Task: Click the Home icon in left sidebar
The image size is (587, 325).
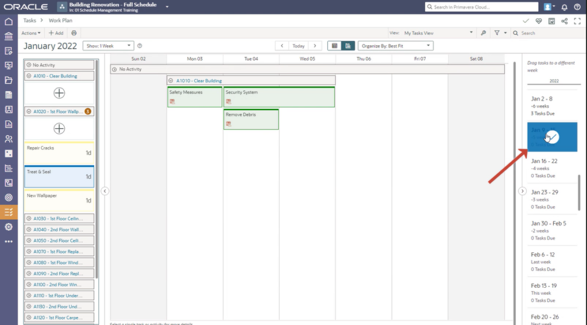Action: tap(8, 22)
